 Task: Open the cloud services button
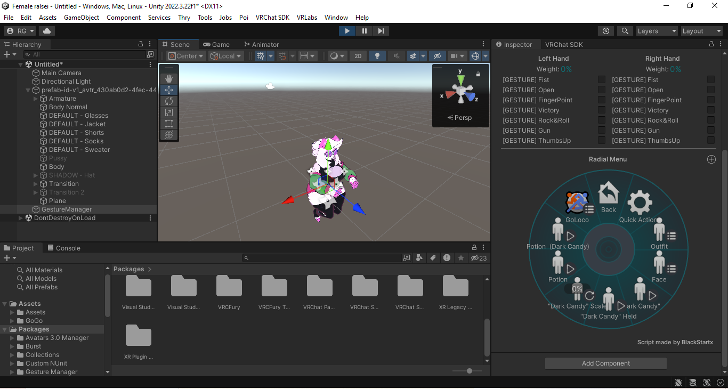pos(47,31)
